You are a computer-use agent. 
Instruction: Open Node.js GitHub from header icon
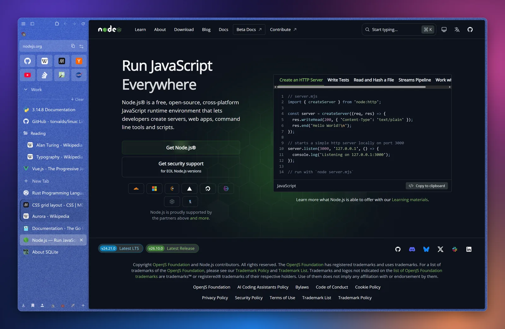tap(470, 30)
